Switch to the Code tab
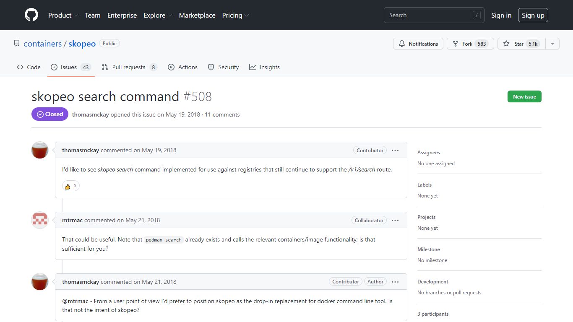 click(x=29, y=67)
